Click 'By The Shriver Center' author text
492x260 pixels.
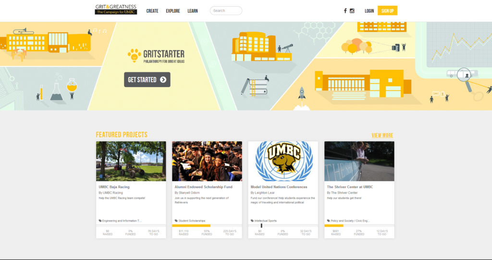pos(342,193)
